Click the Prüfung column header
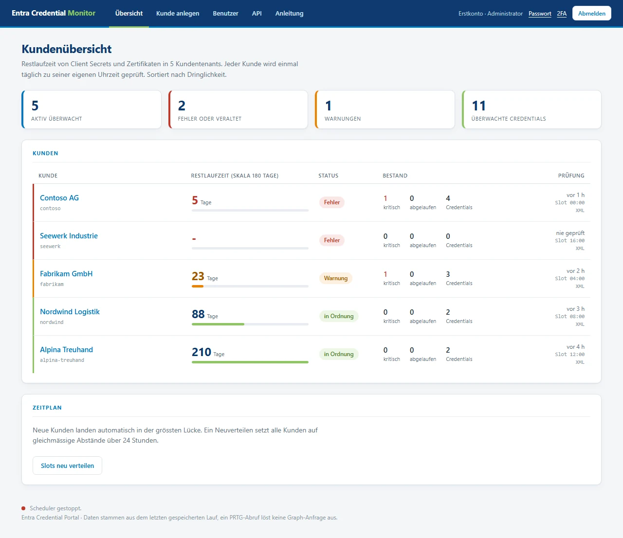The height and width of the screenshot is (538, 623). pos(571,176)
